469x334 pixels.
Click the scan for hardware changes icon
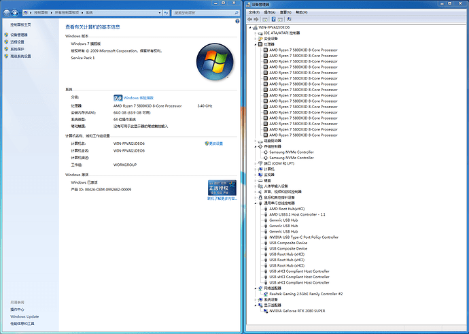tap(289, 19)
